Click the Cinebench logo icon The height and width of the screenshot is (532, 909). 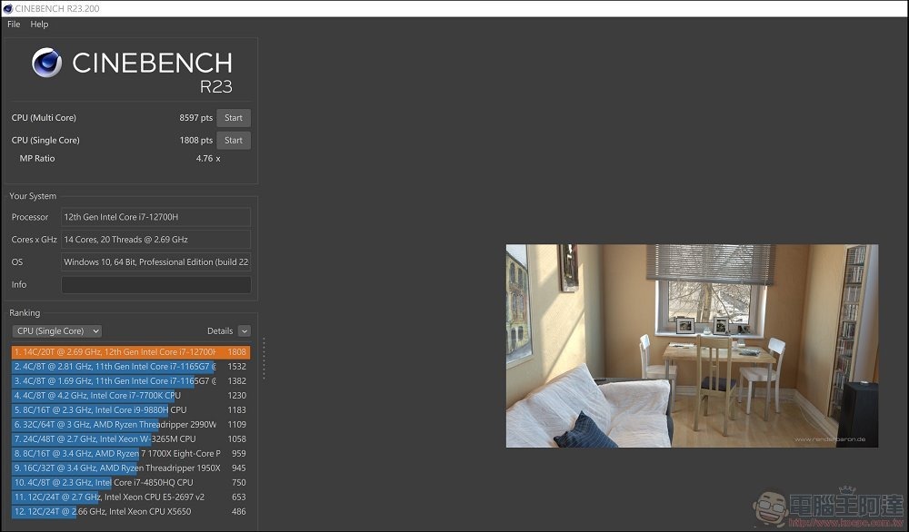(47, 63)
